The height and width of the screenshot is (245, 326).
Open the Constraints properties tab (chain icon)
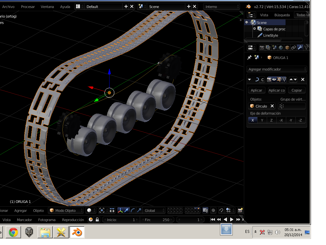(x=294, y=48)
